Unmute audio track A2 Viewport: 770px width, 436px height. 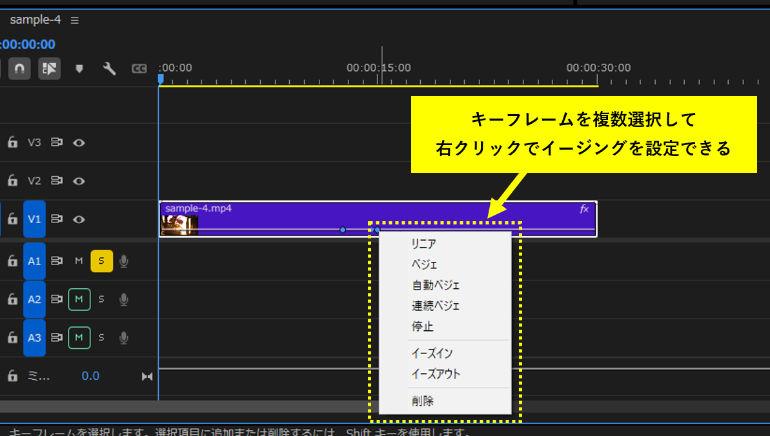(x=79, y=299)
